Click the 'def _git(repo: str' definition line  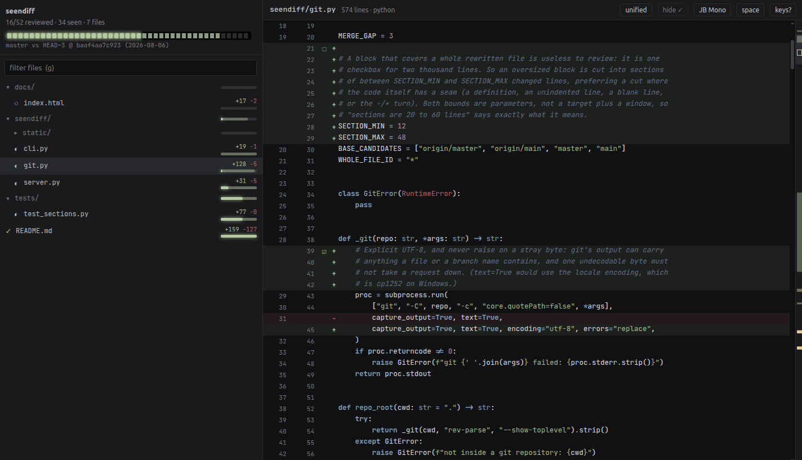[420, 239]
